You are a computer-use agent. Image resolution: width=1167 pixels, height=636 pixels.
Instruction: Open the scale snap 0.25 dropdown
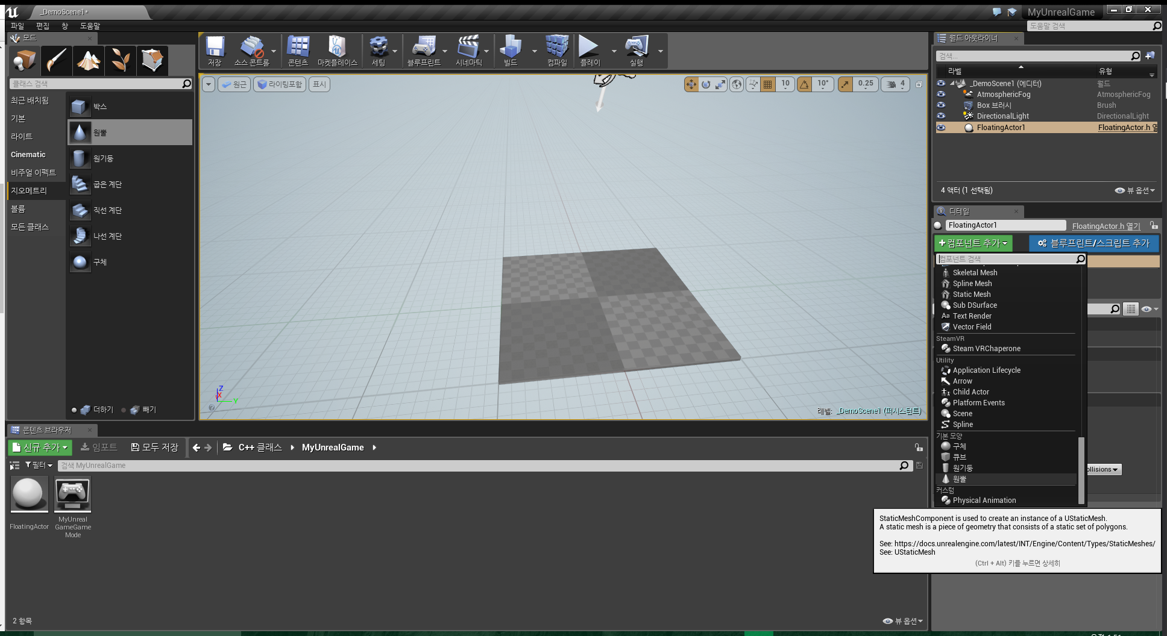tap(866, 84)
